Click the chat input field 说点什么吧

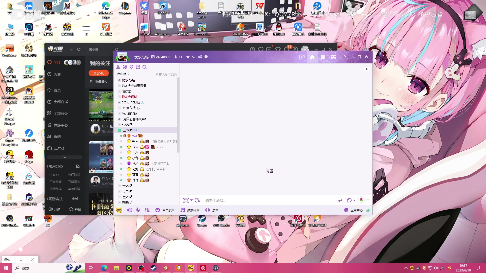pyautogui.click(x=270, y=200)
